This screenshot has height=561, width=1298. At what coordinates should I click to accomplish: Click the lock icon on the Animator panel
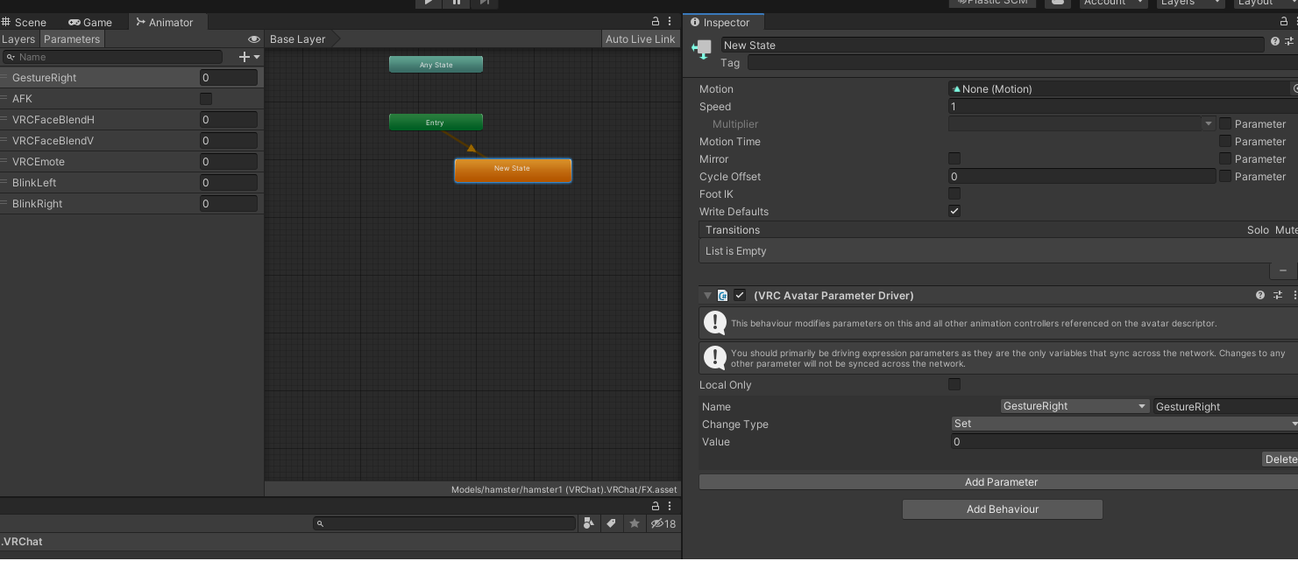pos(654,19)
